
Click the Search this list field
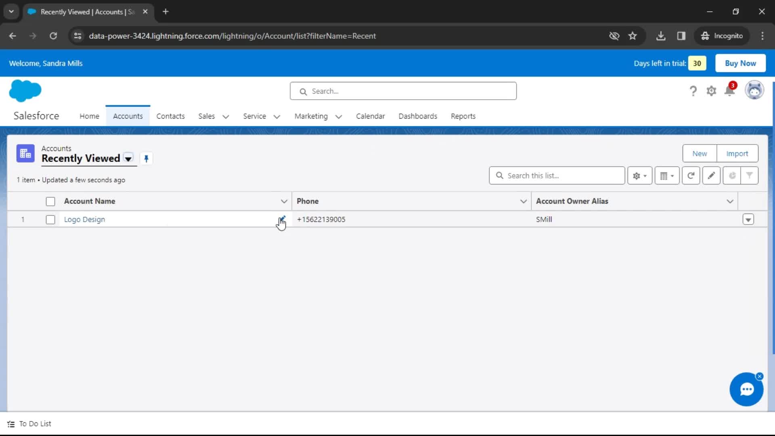[x=557, y=176]
